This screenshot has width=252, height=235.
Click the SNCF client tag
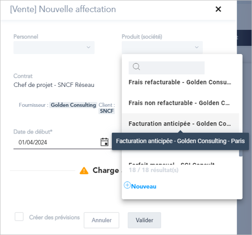click(x=107, y=111)
